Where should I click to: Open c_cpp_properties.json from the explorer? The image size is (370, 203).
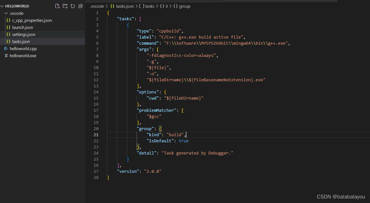pyautogui.click(x=32, y=20)
